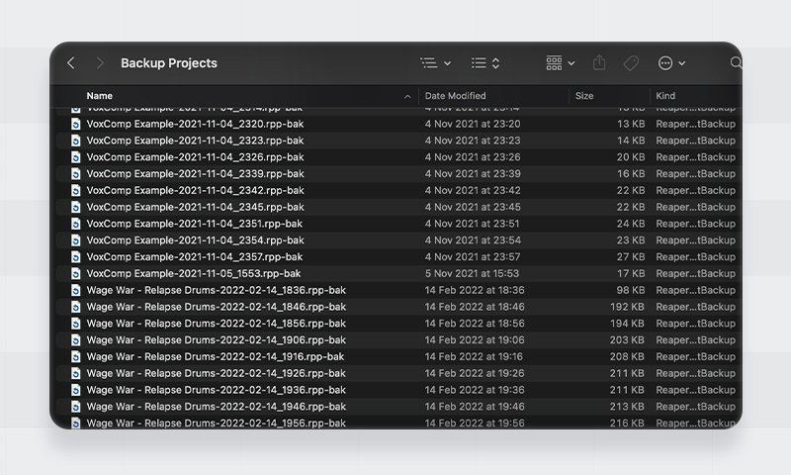Image resolution: width=791 pixels, height=475 pixels.
Task: Click the Share toolbar icon
Action: point(599,62)
